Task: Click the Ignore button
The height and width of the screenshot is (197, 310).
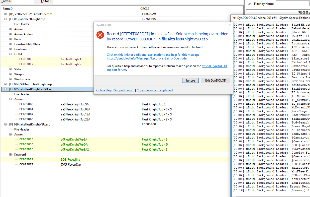Action: pyautogui.click(x=190, y=80)
